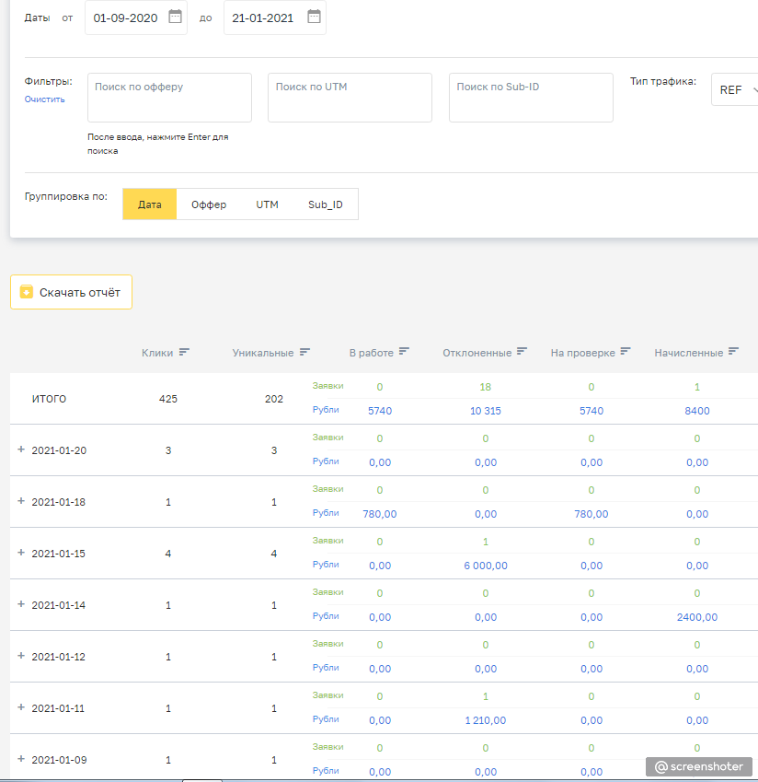Click the Очистить filters link
Screen dimensions: 758x782
44,99
